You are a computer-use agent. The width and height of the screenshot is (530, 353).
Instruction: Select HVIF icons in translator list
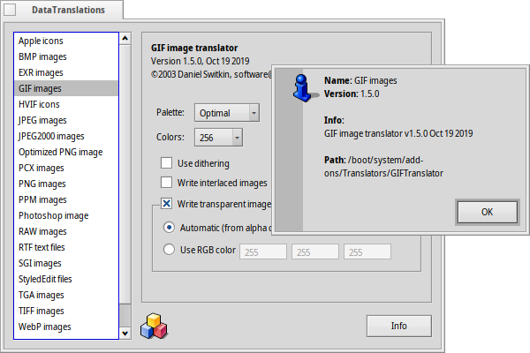[40, 104]
